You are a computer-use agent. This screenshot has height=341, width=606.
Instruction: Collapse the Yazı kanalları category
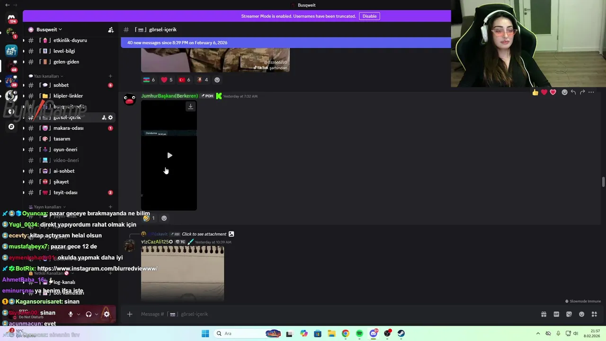point(46,76)
